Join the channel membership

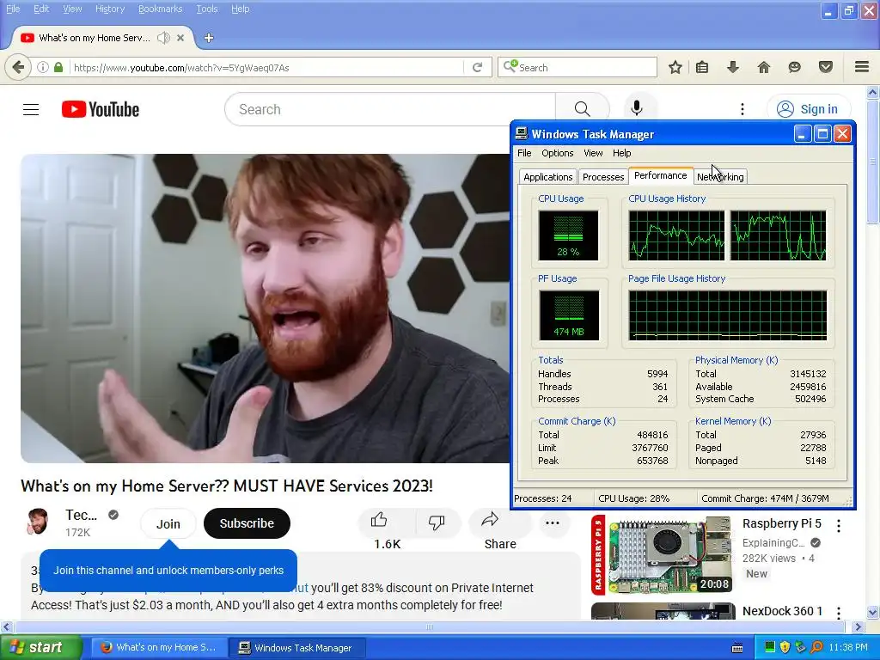pos(168,523)
